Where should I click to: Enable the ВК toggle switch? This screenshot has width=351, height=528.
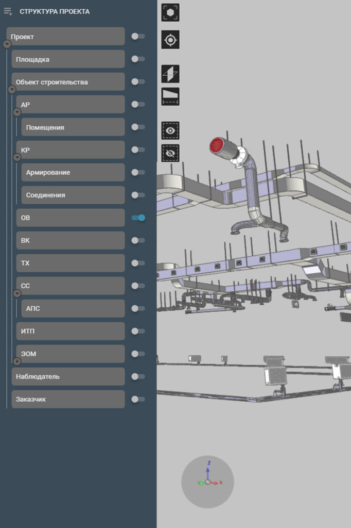click(x=138, y=240)
